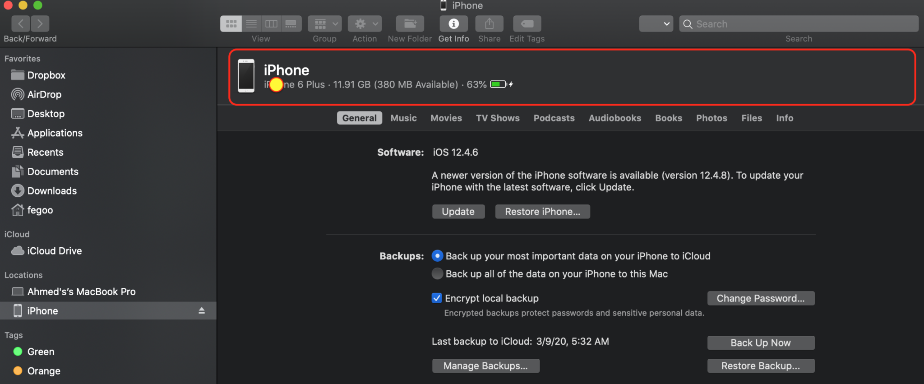Switch to the TV Shows tab
The width and height of the screenshot is (924, 384).
click(x=498, y=118)
